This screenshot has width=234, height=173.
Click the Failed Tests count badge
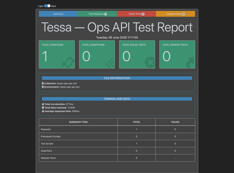[143, 14]
